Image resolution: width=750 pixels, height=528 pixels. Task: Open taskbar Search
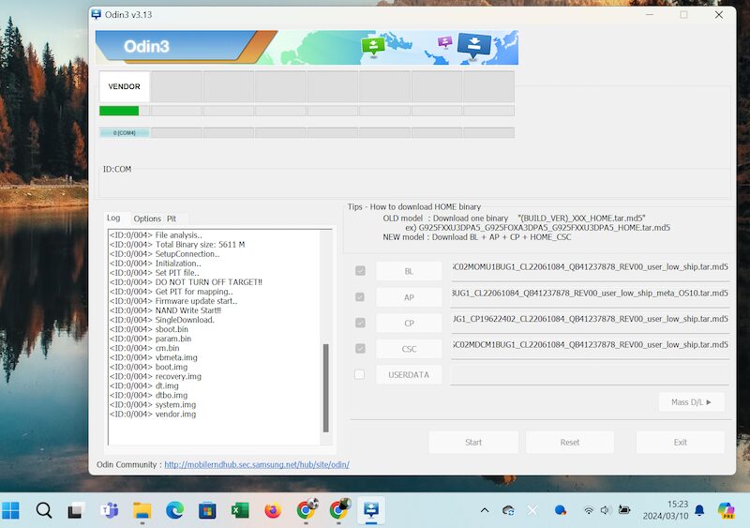click(x=44, y=510)
